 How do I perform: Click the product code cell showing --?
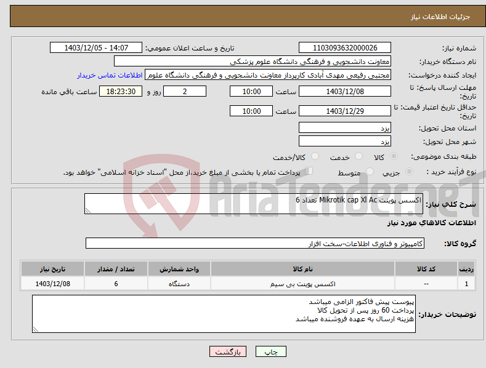coord(426,284)
